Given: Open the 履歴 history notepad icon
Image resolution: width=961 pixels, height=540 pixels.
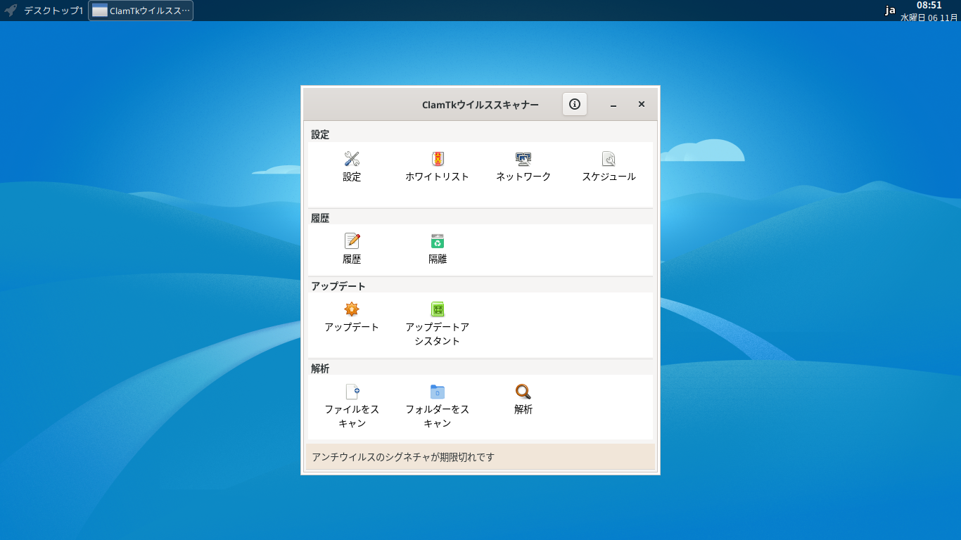Looking at the screenshot, I should point(352,241).
